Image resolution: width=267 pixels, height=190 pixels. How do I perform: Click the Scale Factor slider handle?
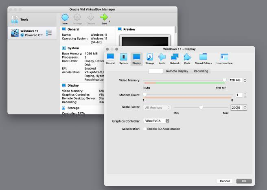[201, 107]
